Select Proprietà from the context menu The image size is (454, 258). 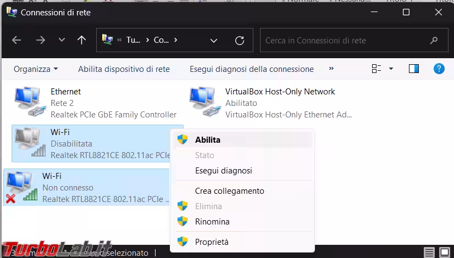[212, 242]
